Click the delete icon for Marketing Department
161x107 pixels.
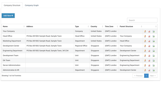point(149,41)
